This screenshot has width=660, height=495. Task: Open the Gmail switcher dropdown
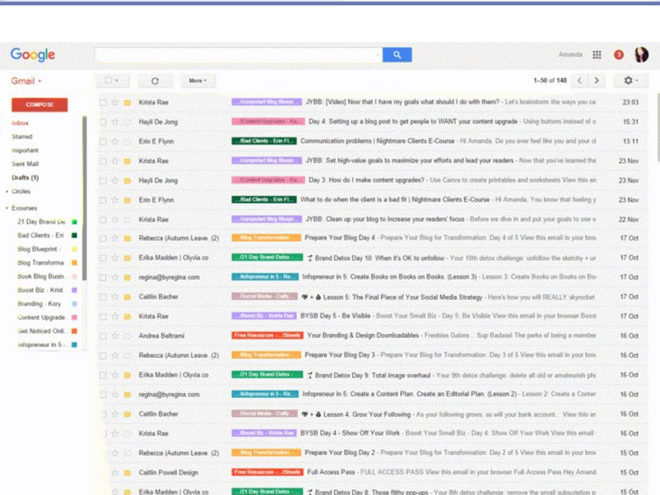(26, 81)
